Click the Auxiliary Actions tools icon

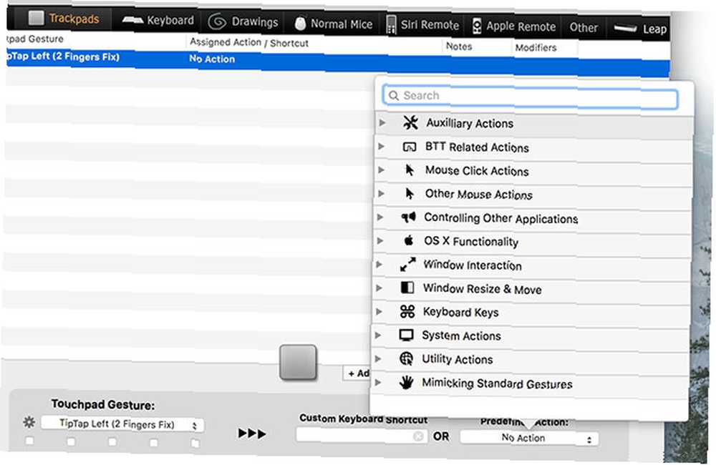(x=410, y=122)
